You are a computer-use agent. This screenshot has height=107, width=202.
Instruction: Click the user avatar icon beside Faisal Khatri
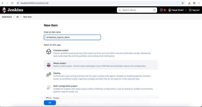(x=169, y=10)
